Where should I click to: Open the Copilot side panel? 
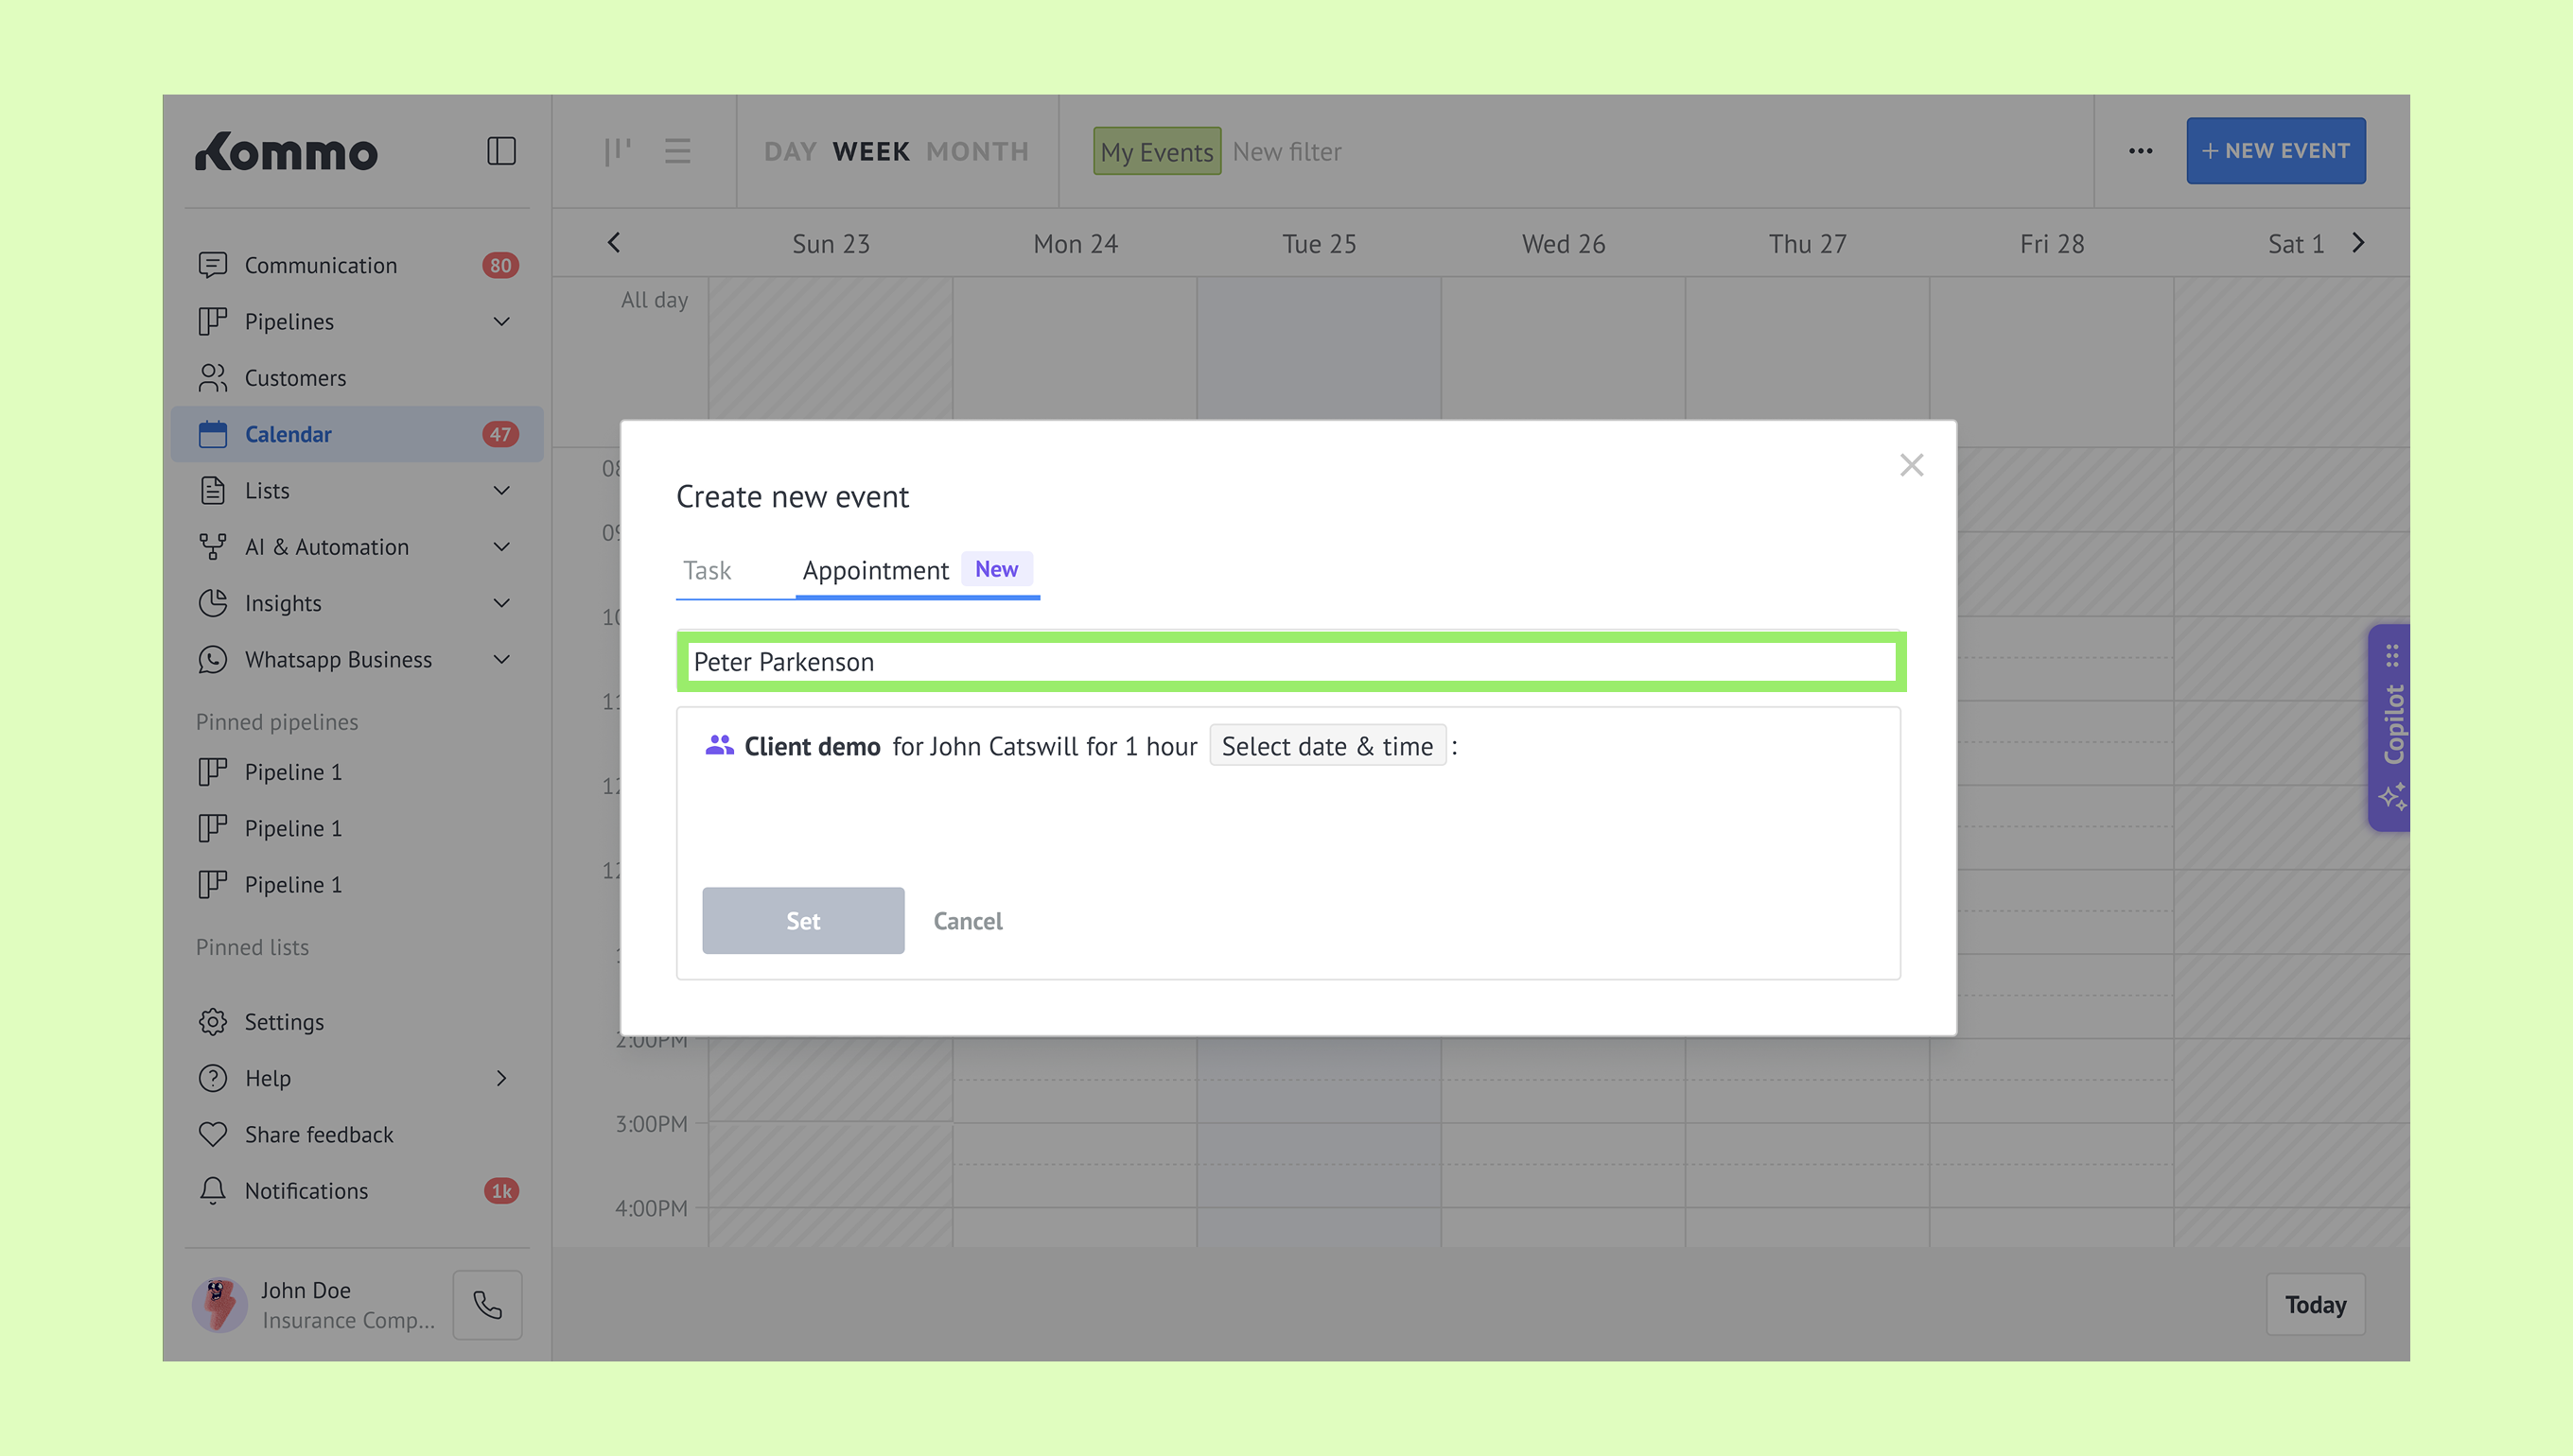(x=2391, y=727)
